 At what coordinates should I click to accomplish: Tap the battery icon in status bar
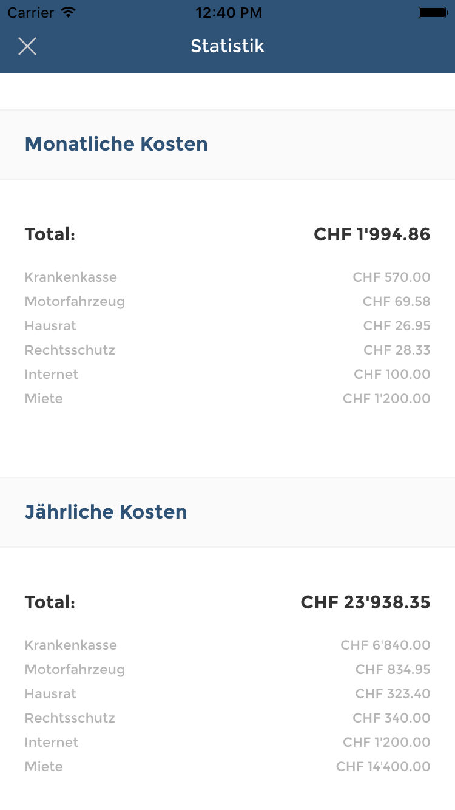coord(433,12)
